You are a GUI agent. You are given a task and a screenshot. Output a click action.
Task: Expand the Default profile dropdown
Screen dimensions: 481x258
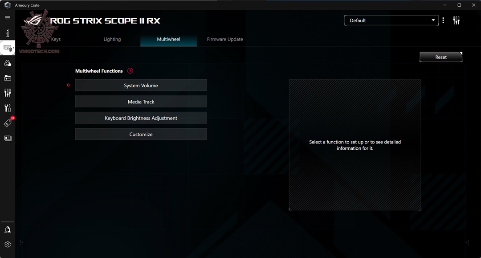point(391,20)
